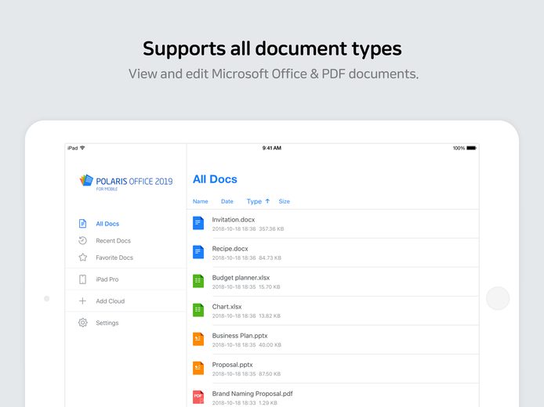The width and height of the screenshot is (544, 407).
Task: Click the 9:41 AM clock in status bar
Action: 272,148
